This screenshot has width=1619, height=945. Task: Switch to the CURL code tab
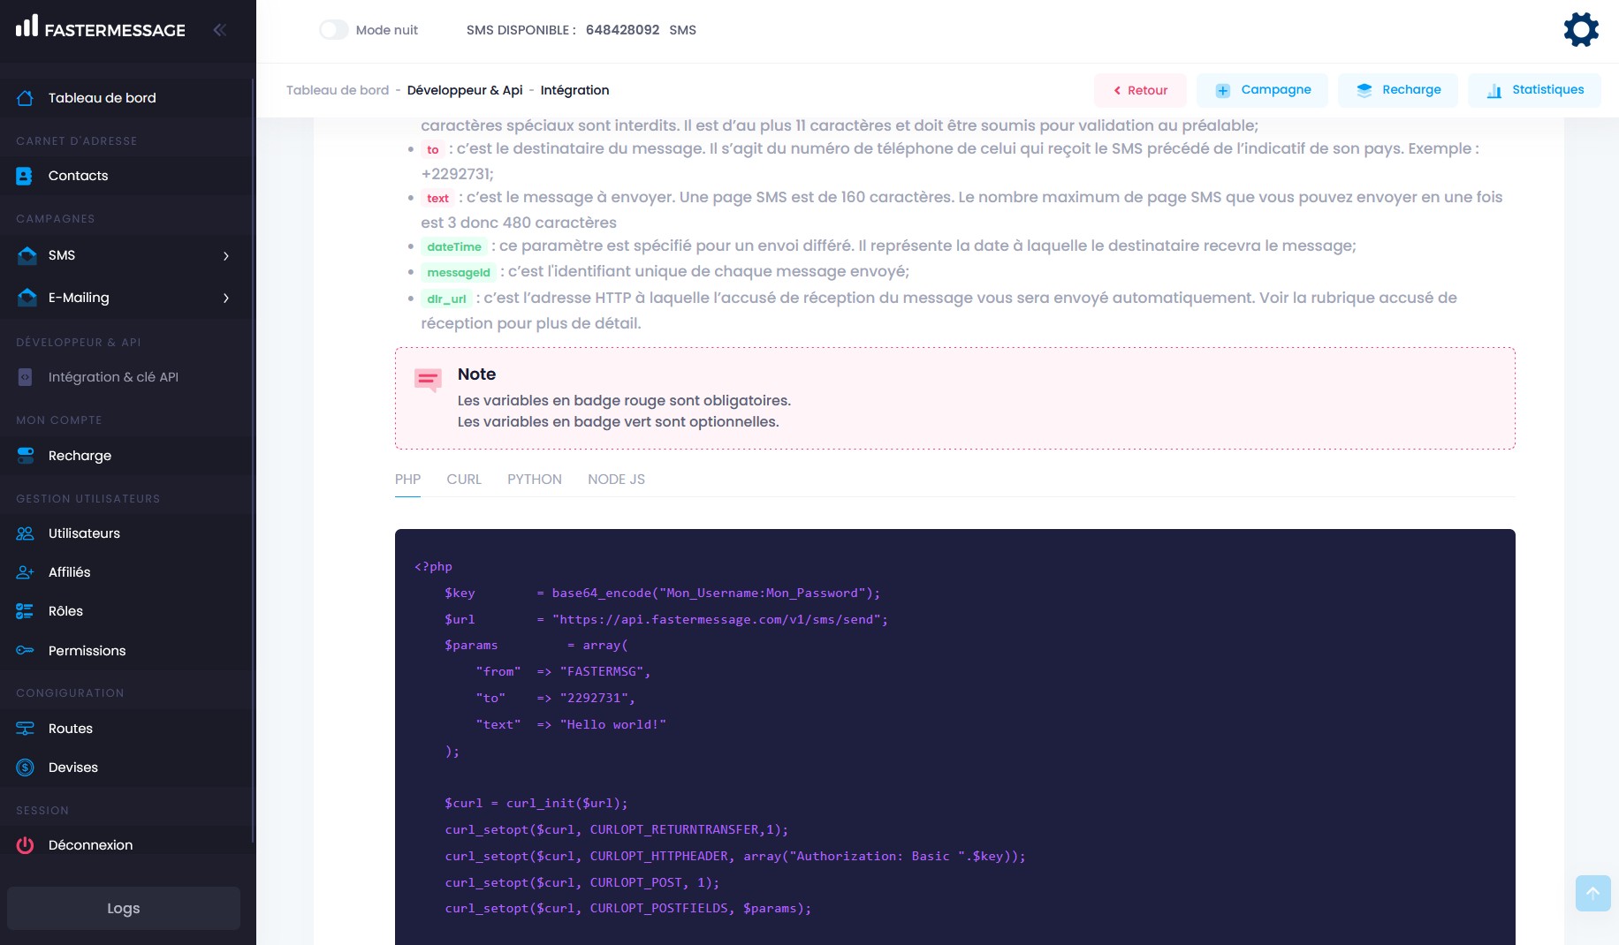[464, 480]
